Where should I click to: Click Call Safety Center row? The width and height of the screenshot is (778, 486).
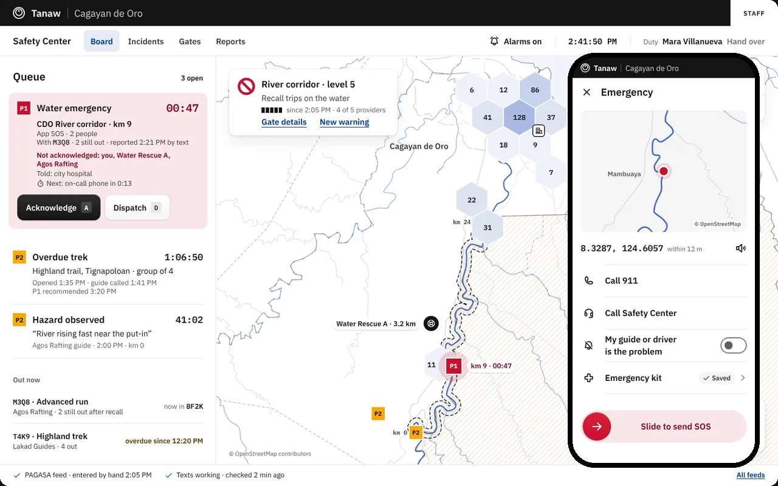click(664, 313)
